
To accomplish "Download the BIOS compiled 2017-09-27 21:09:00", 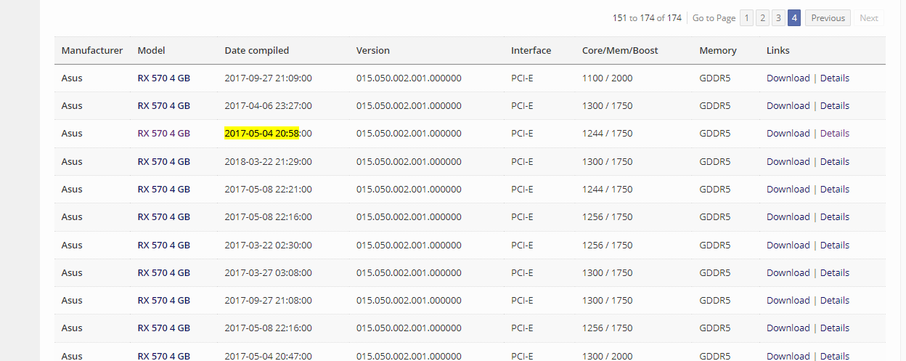I will pyautogui.click(x=788, y=78).
